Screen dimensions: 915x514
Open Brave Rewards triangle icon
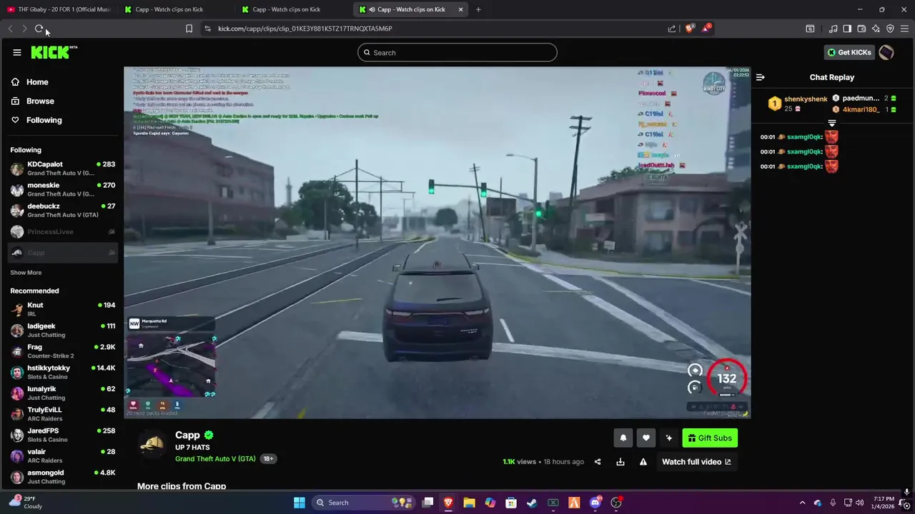707,29
